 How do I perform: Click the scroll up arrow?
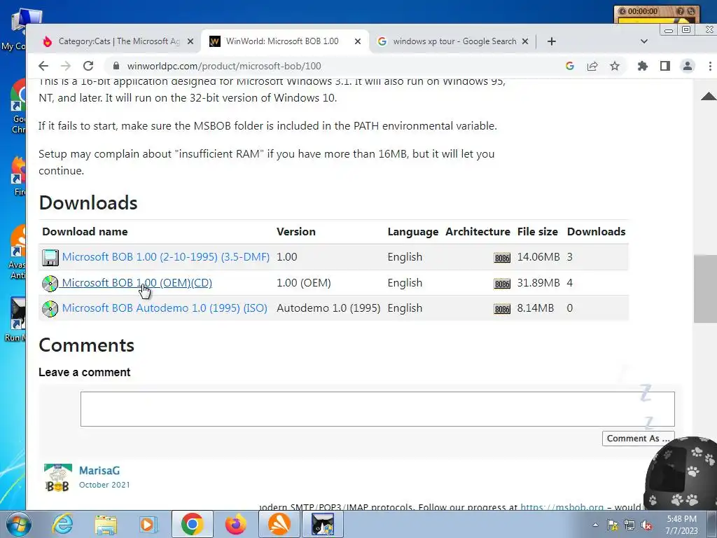(709, 95)
